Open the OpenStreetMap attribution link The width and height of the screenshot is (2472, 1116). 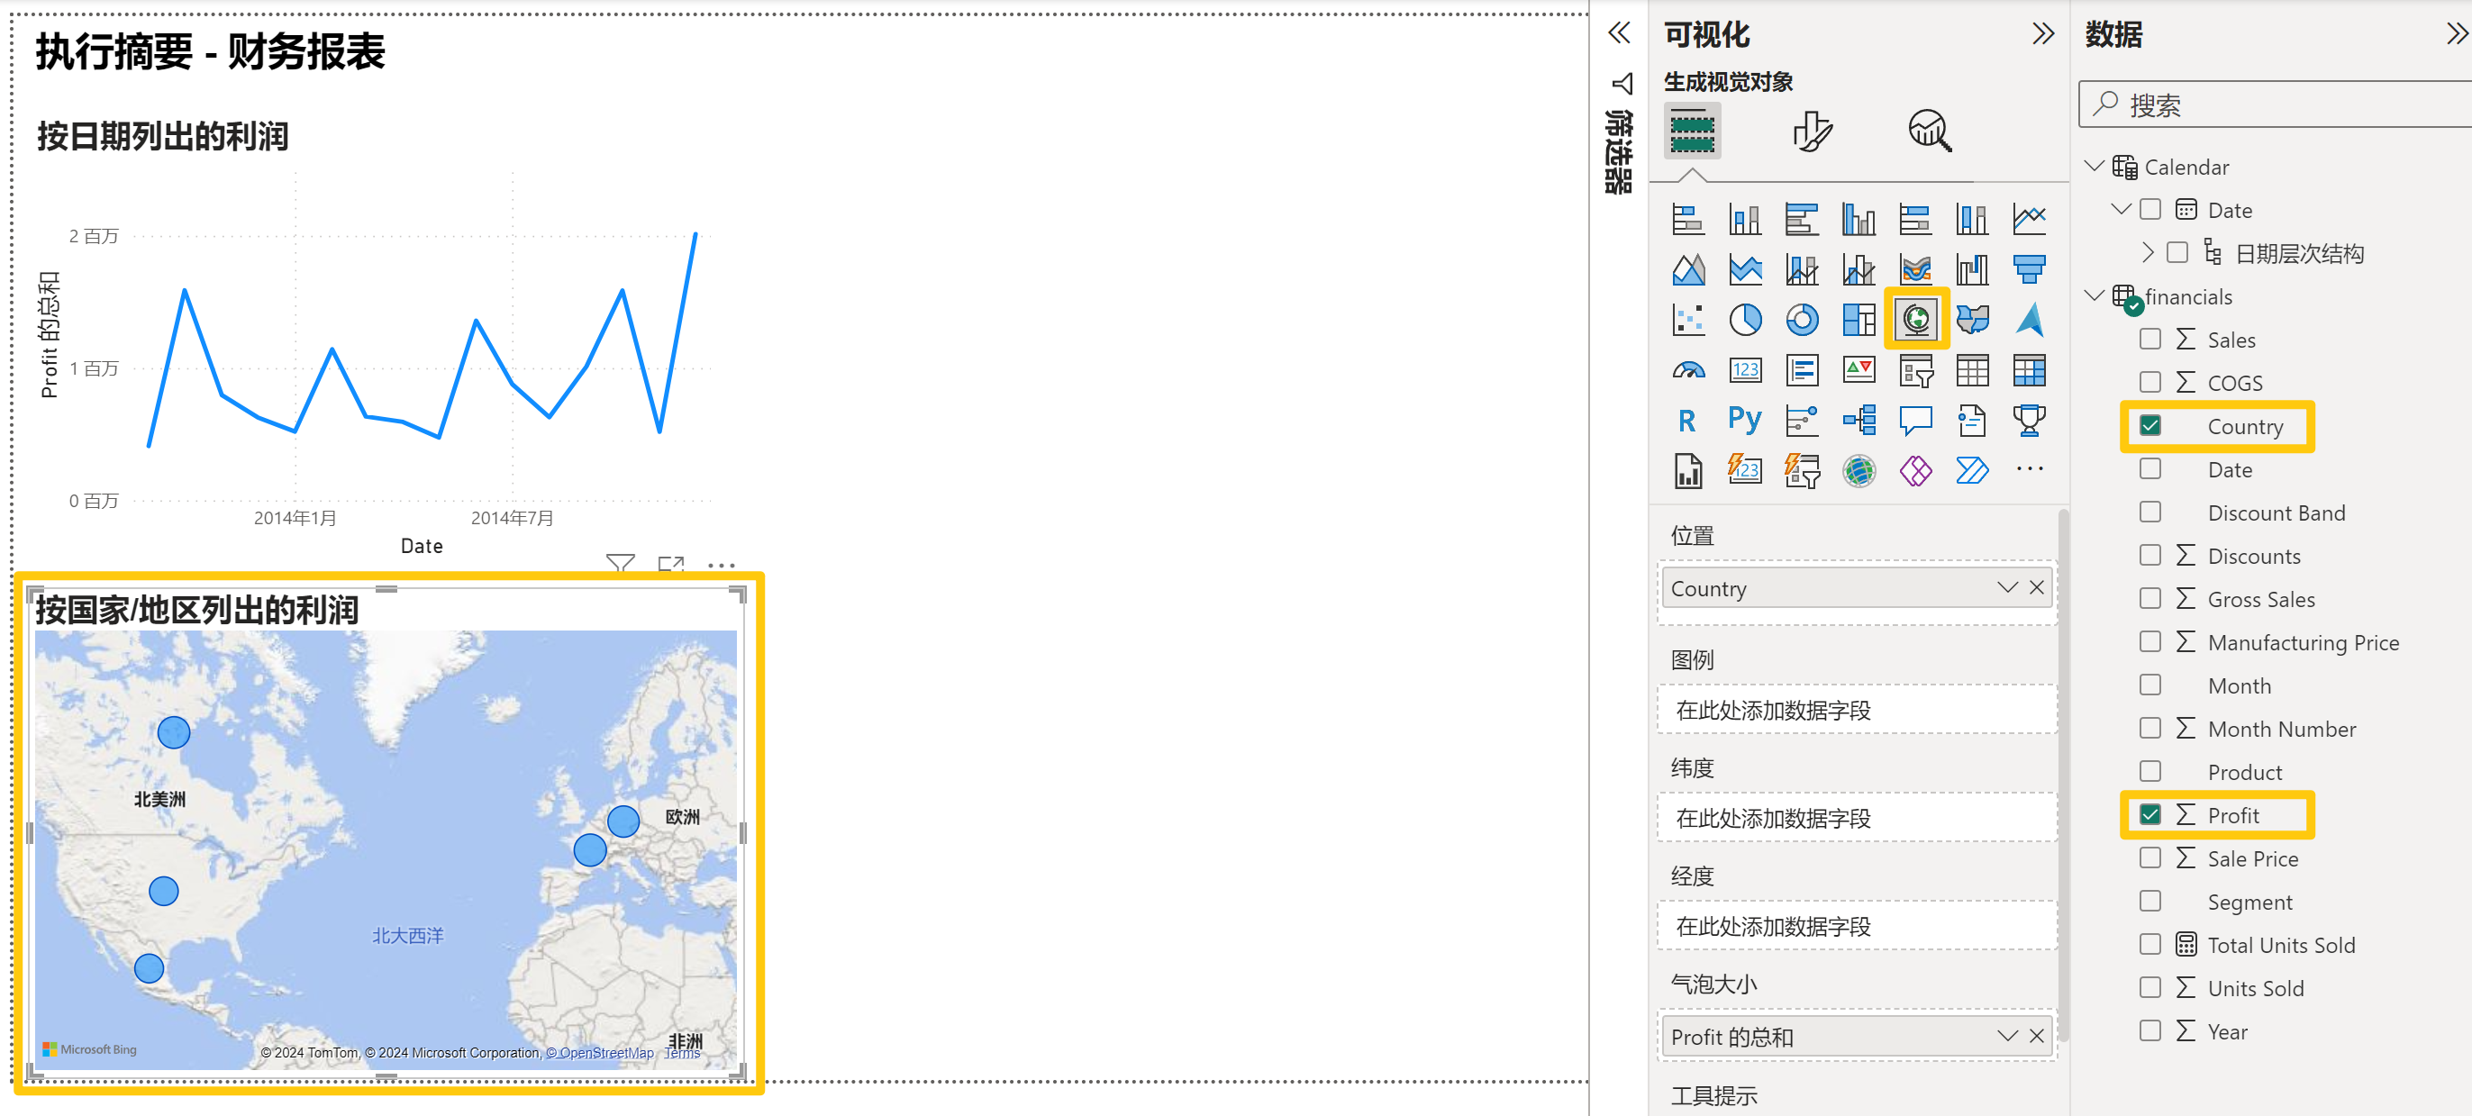pos(600,1053)
